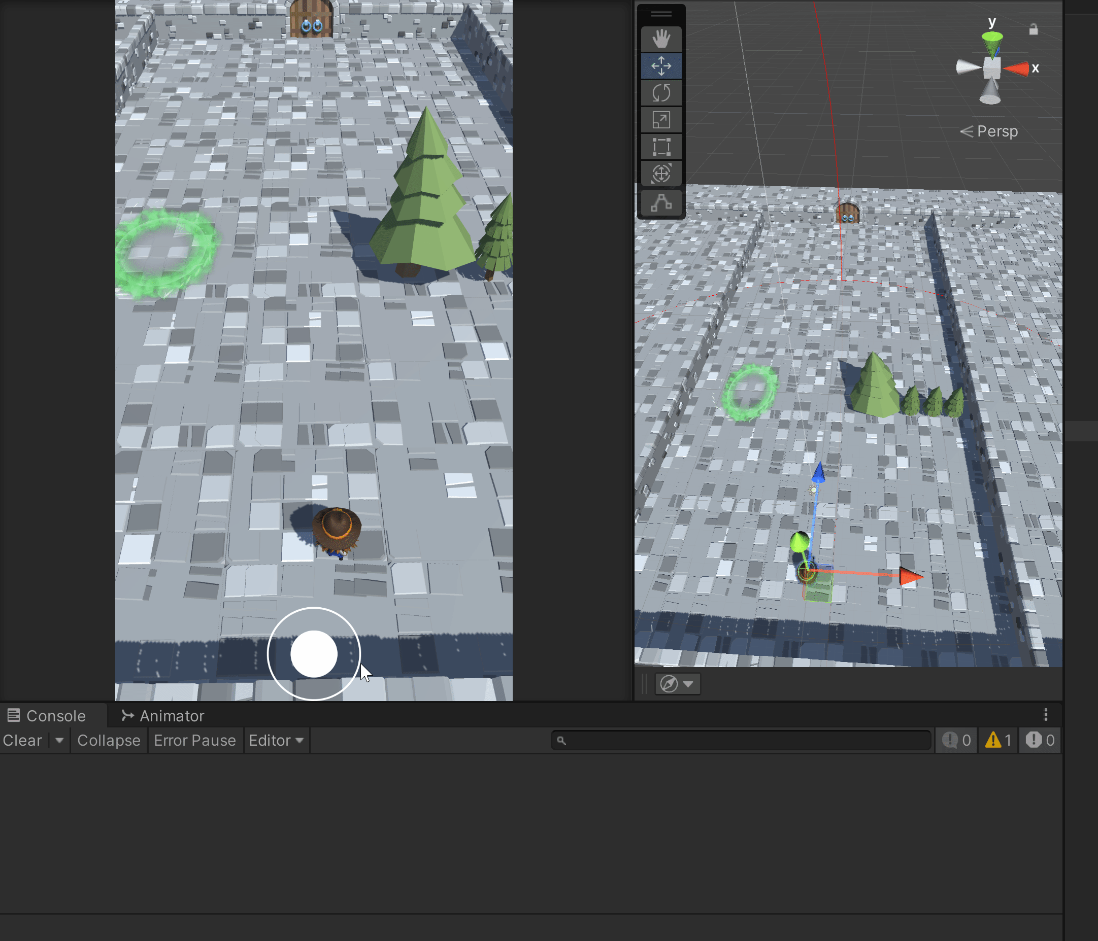1098x941 pixels.
Task: Click the Collapse button in Console
Action: (x=109, y=740)
